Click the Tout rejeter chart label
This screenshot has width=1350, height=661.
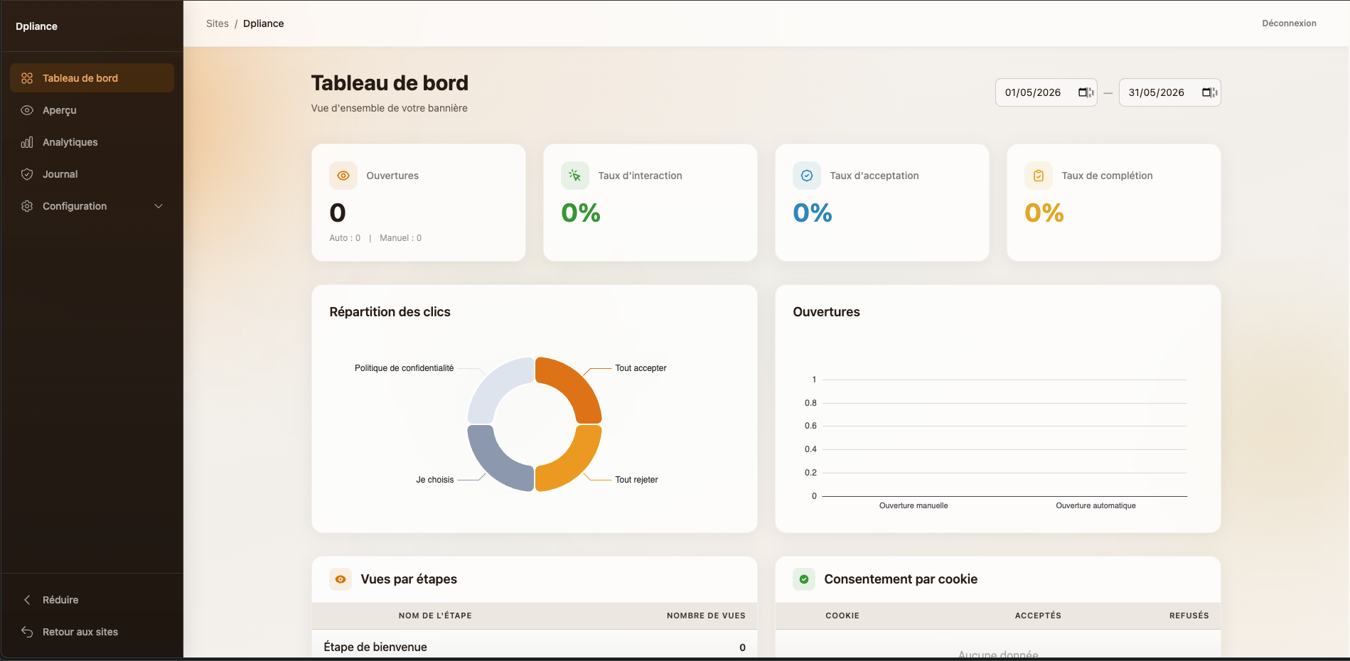point(636,480)
